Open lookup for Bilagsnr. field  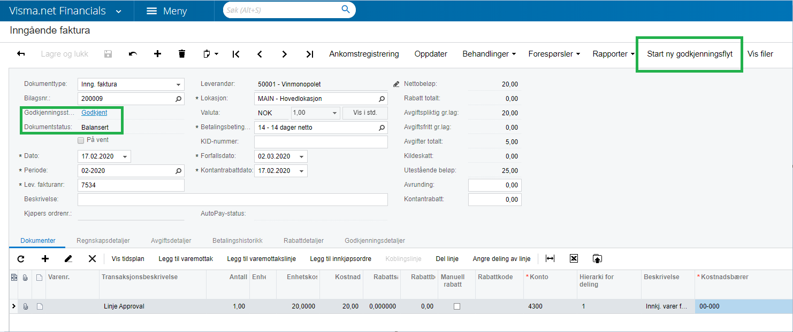(179, 99)
